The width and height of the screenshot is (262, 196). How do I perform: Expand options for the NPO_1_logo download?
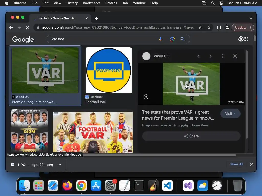[60, 165]
